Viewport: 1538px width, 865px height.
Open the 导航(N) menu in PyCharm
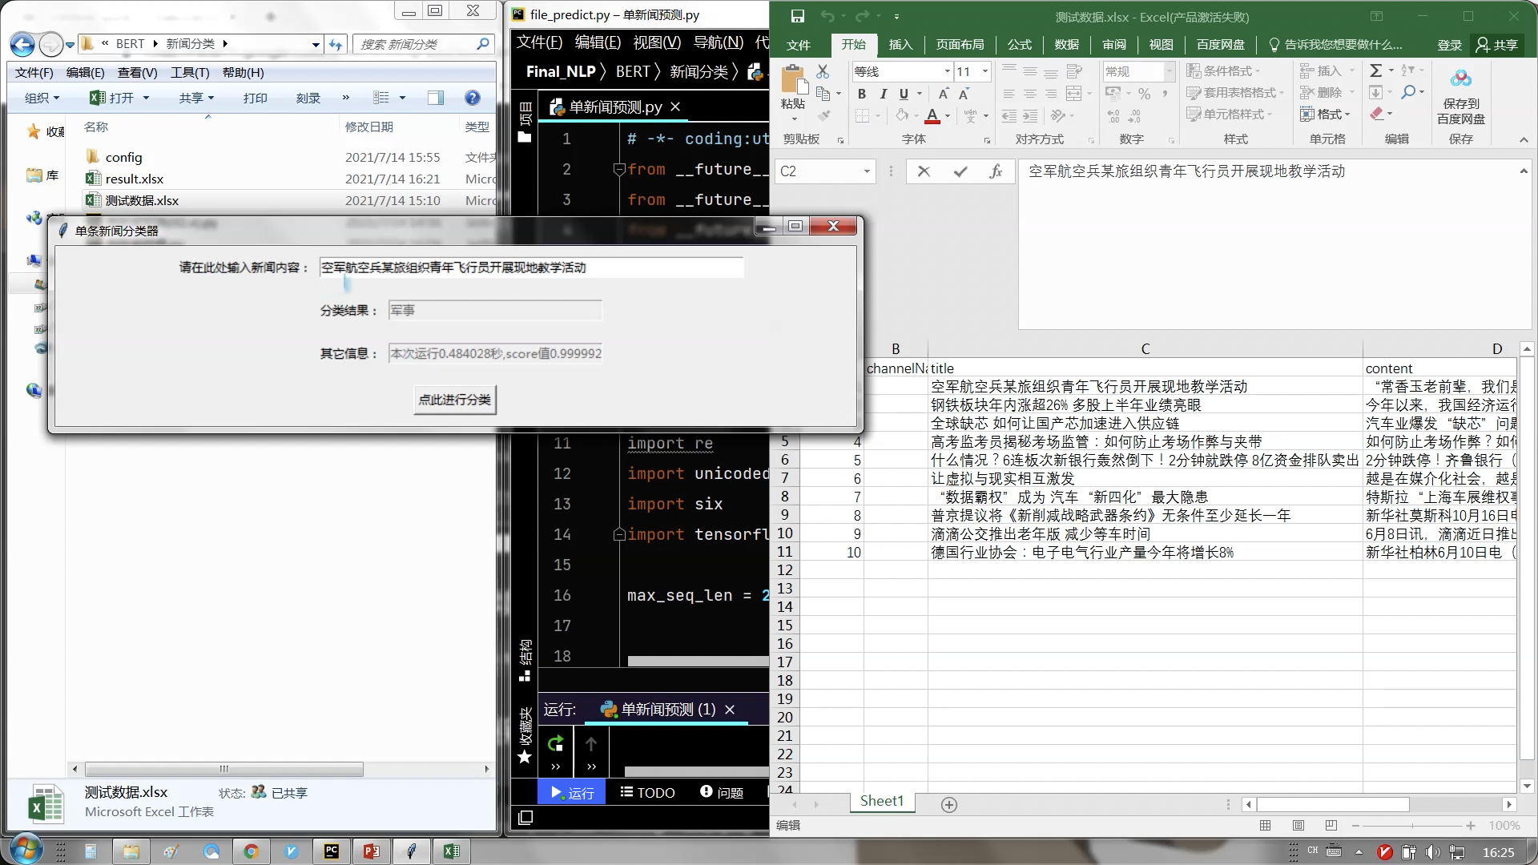[718, 42]
